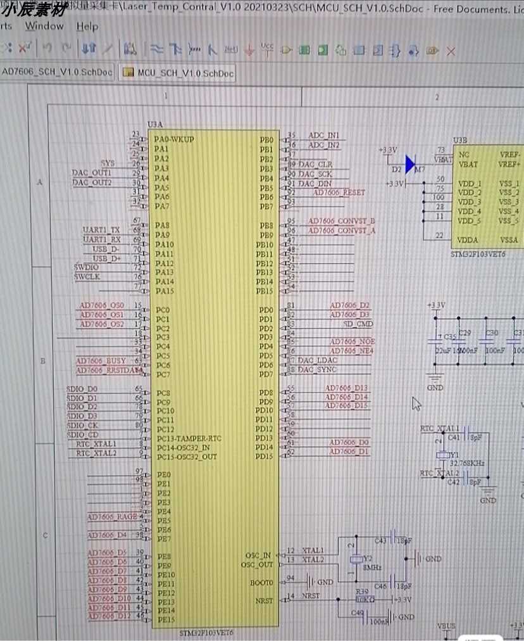Select the SD_CMD net label
This screenshot has height=641, width=524.
358,324
